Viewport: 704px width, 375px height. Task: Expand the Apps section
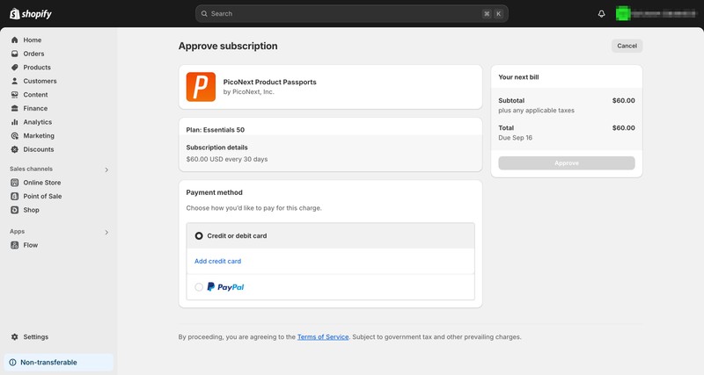[106, 233]
